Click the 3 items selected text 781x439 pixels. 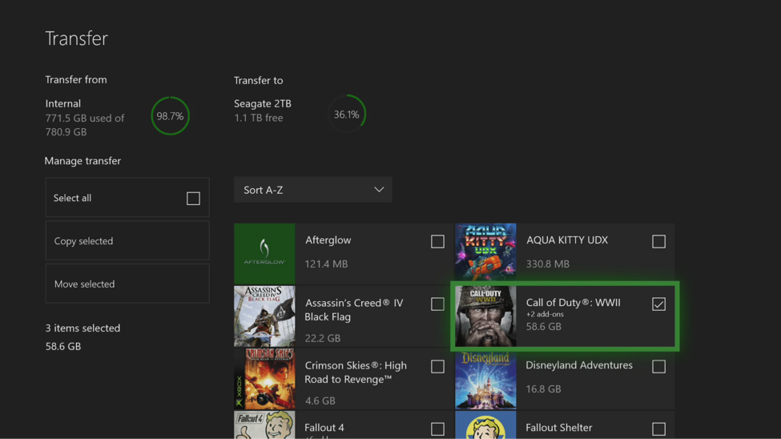click(83, 328)
